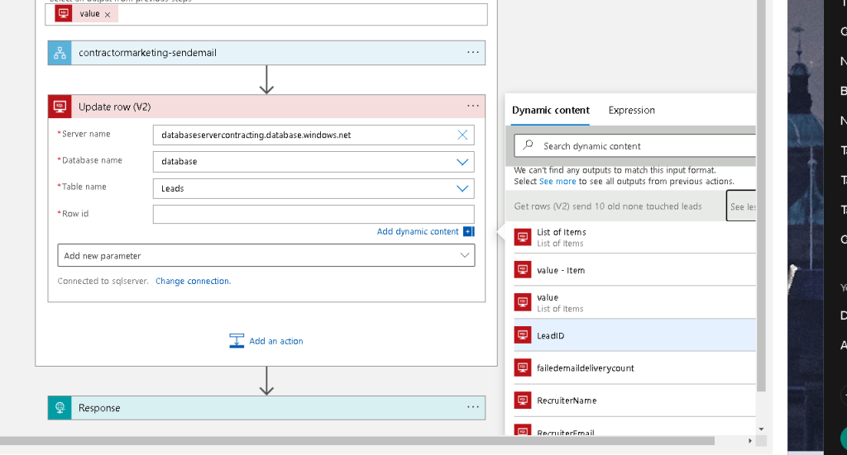Image resolution: width=847 pixels, height=455 pixels.
Task: Open contractormarketing-sendemail ellipsis menu
Action: tap(472, 52)
